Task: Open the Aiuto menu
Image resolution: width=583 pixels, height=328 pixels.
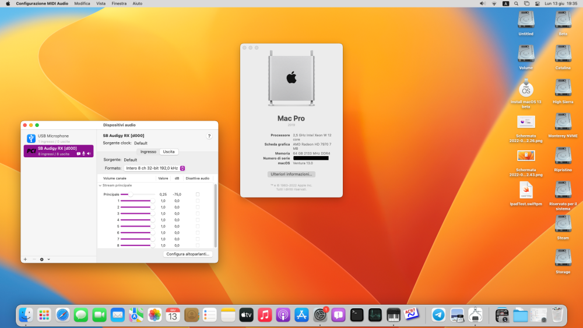Action: pyautogui.click(x=137, y=3)
